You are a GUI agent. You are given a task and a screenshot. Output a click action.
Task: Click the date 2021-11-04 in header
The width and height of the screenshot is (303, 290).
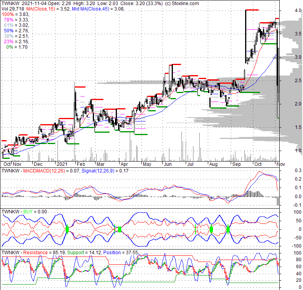coord(34,4)
